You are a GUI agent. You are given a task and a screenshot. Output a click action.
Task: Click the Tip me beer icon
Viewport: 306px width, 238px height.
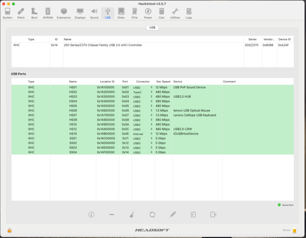click(294, 230)
